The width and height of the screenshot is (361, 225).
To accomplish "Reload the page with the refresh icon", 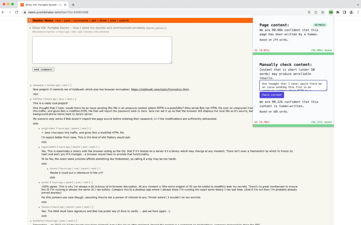I will point(16,12).
